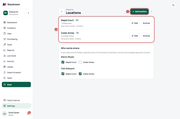Click the Reports chart icon

[x=4, y=50]
